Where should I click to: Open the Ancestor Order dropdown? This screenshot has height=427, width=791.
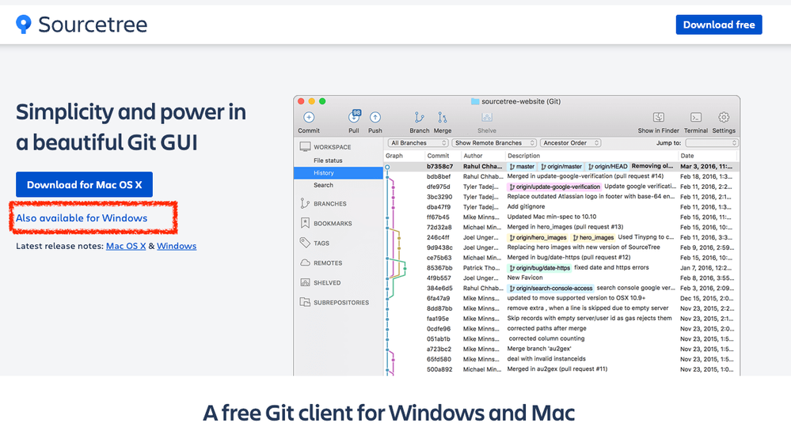point(571,143)
